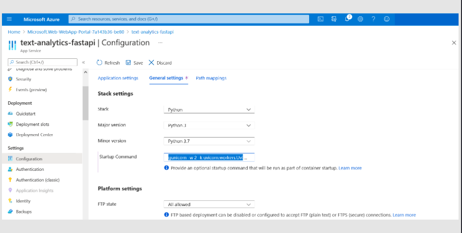The image size is (462, 233).
Task: Click startup command info icon
Action: point(167,168)
